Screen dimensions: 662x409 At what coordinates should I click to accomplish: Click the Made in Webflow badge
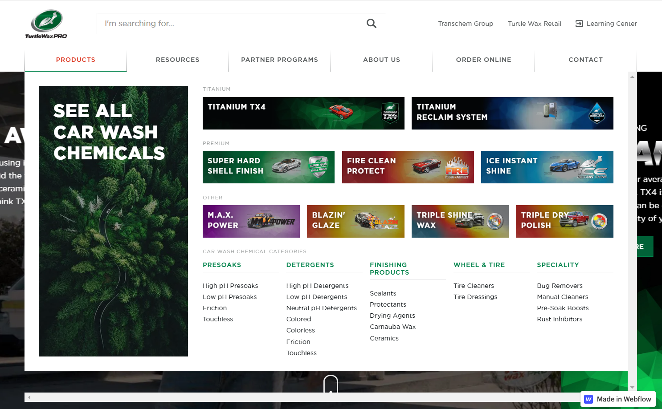click(617, 399)
